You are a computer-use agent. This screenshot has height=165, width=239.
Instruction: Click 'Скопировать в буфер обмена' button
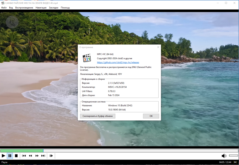tap(97, 116)
